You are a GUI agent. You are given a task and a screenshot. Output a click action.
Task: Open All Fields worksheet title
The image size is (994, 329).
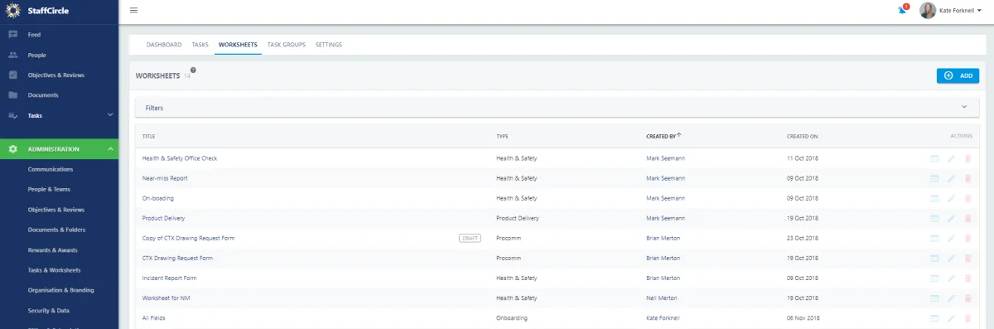[153, 317]
